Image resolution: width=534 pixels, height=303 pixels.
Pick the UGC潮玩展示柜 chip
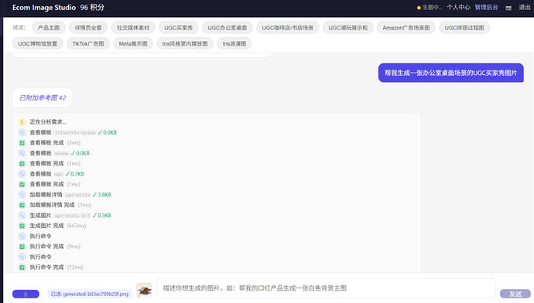[348, 28]
